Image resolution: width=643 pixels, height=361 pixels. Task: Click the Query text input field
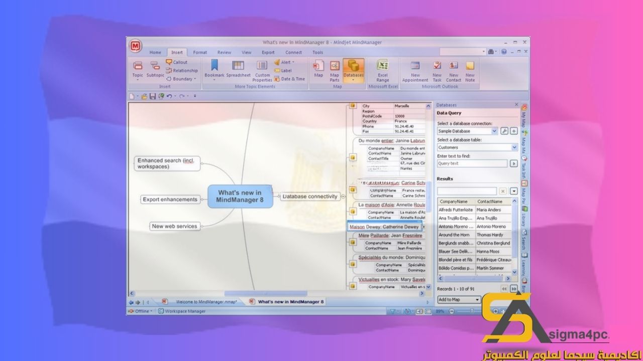pos(472,163)
